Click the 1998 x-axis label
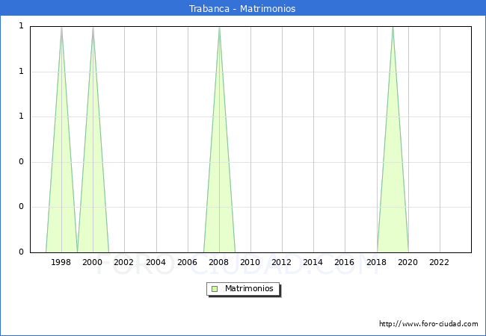The height and width of the screenshot is (336, 486). point(61,262)
